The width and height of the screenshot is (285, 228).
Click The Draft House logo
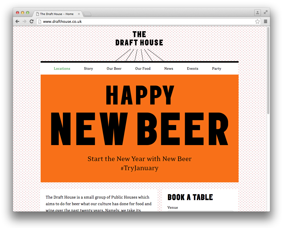[139, 39]
